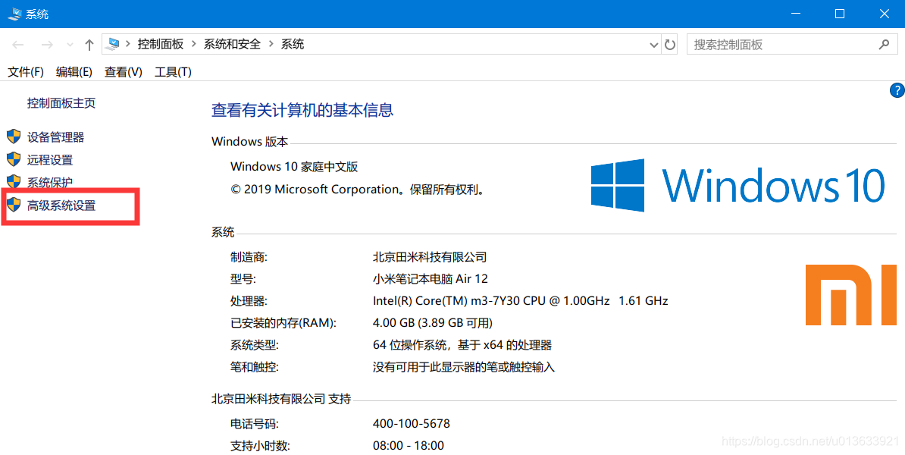
Task: Click the back navigation arrow
Action: coord(18,45)
